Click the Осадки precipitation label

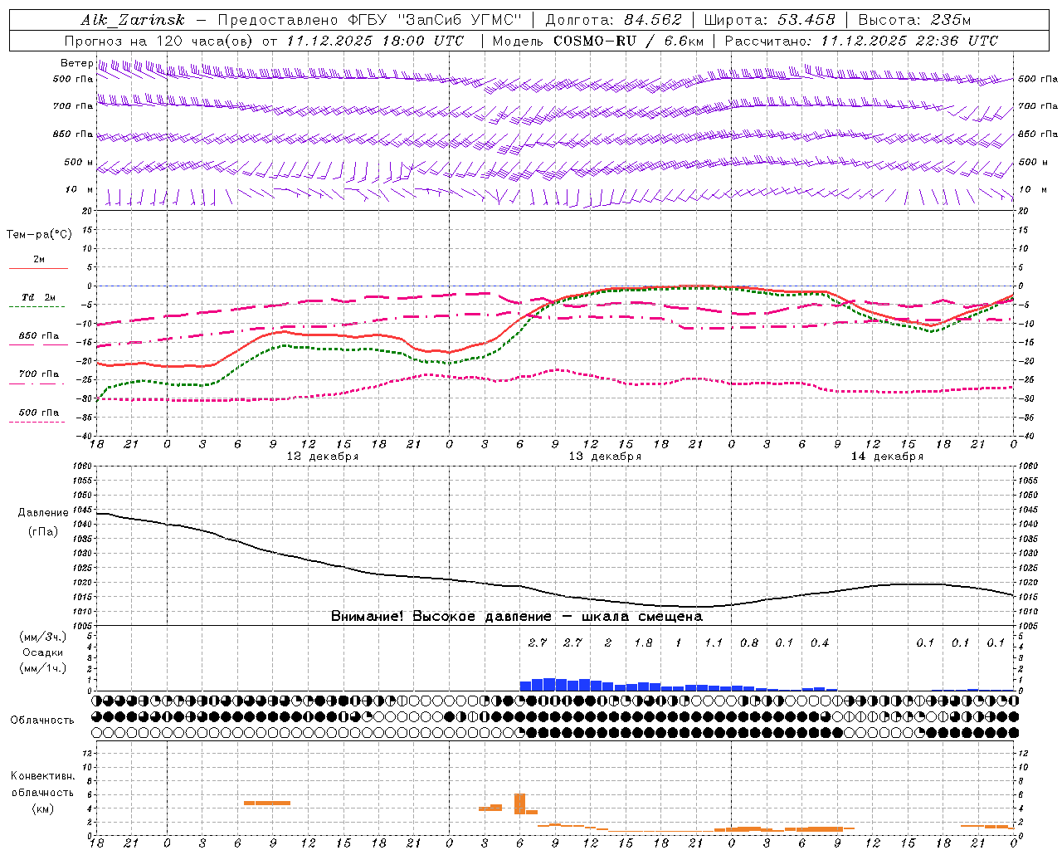43,652
